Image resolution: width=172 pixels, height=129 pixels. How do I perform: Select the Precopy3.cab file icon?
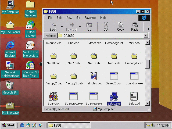coord(74,76)
